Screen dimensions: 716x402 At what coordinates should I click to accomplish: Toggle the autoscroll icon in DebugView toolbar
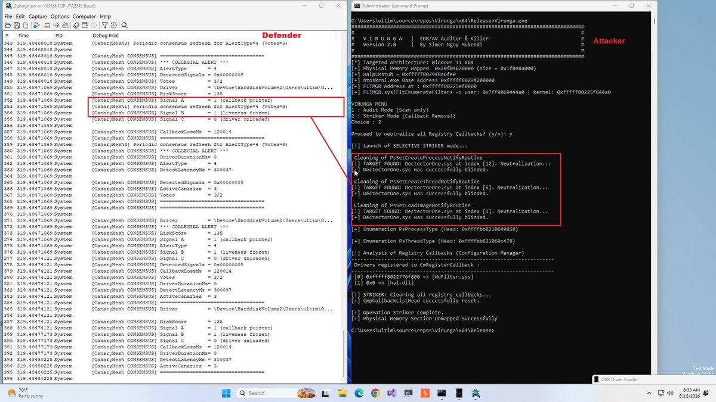(x=85, y=26)
